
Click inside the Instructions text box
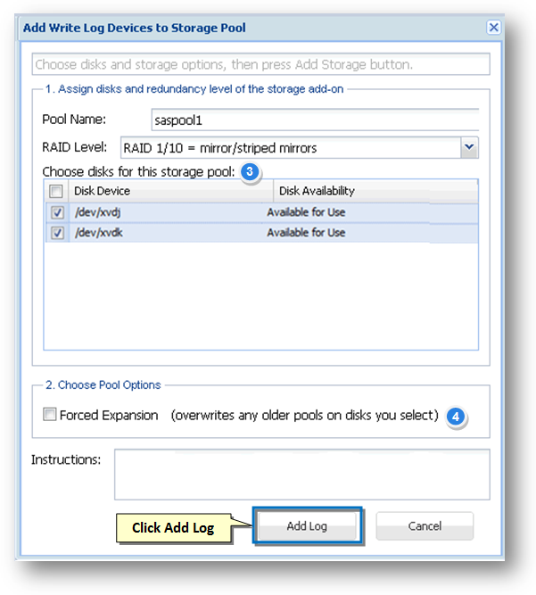click(x=301, y=474)
